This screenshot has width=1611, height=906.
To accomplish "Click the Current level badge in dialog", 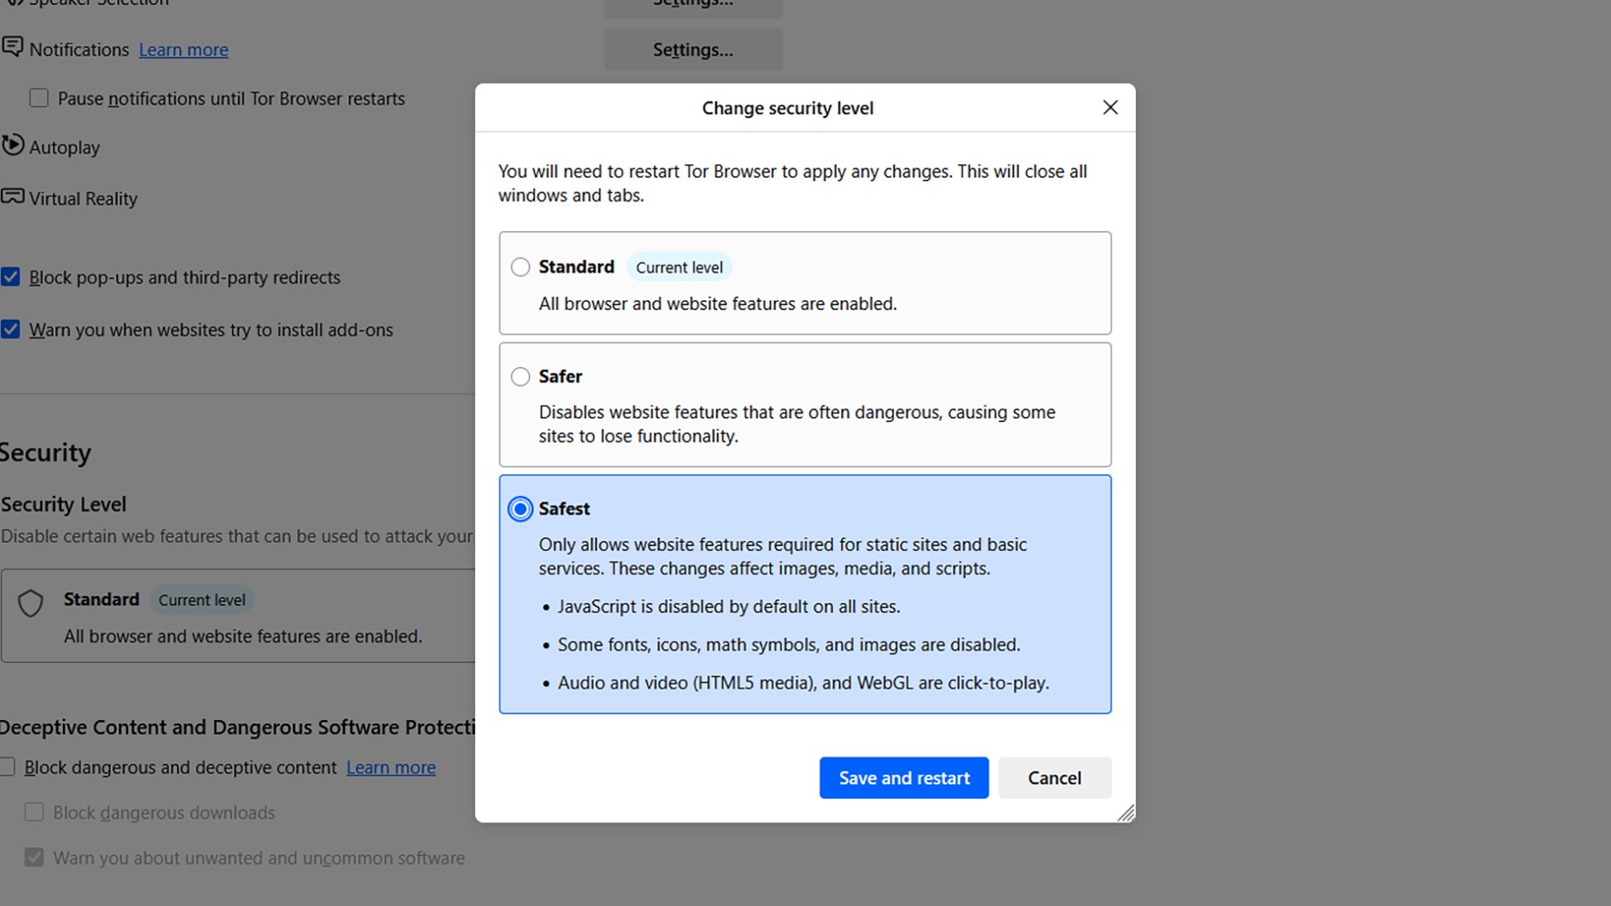I will click(x=679, y=267).
